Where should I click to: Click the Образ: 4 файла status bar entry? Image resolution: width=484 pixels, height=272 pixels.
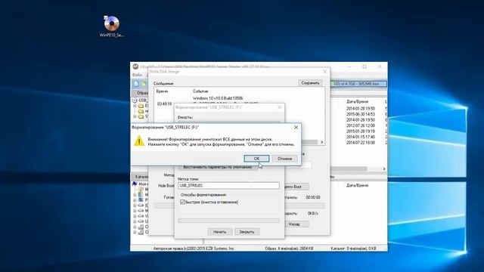coord(289,249)
